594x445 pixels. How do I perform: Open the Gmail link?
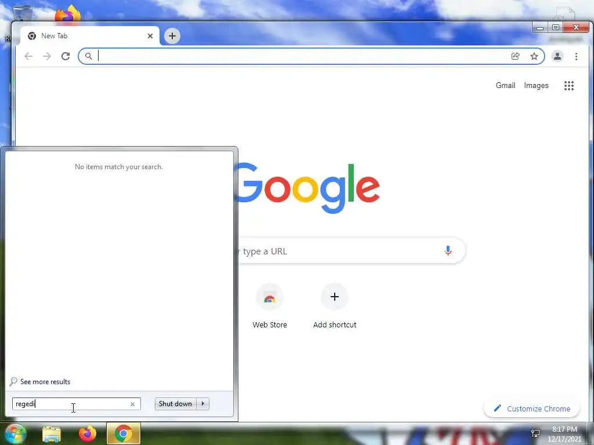(x=505, y=86)
